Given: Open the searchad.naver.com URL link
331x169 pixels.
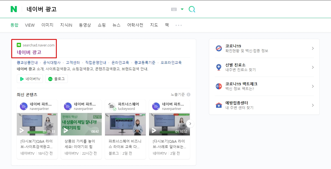Looking at the screenshot, I should pyautogui.click(x=39, y=45).
